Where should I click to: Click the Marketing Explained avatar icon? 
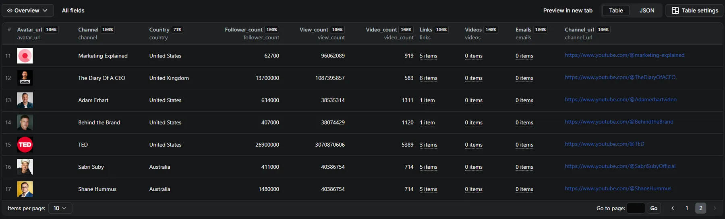tap(25, 56)
